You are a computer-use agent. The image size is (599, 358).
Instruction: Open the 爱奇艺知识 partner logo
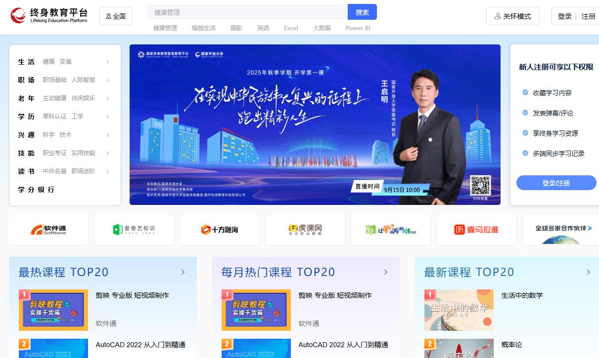[134, 229]
